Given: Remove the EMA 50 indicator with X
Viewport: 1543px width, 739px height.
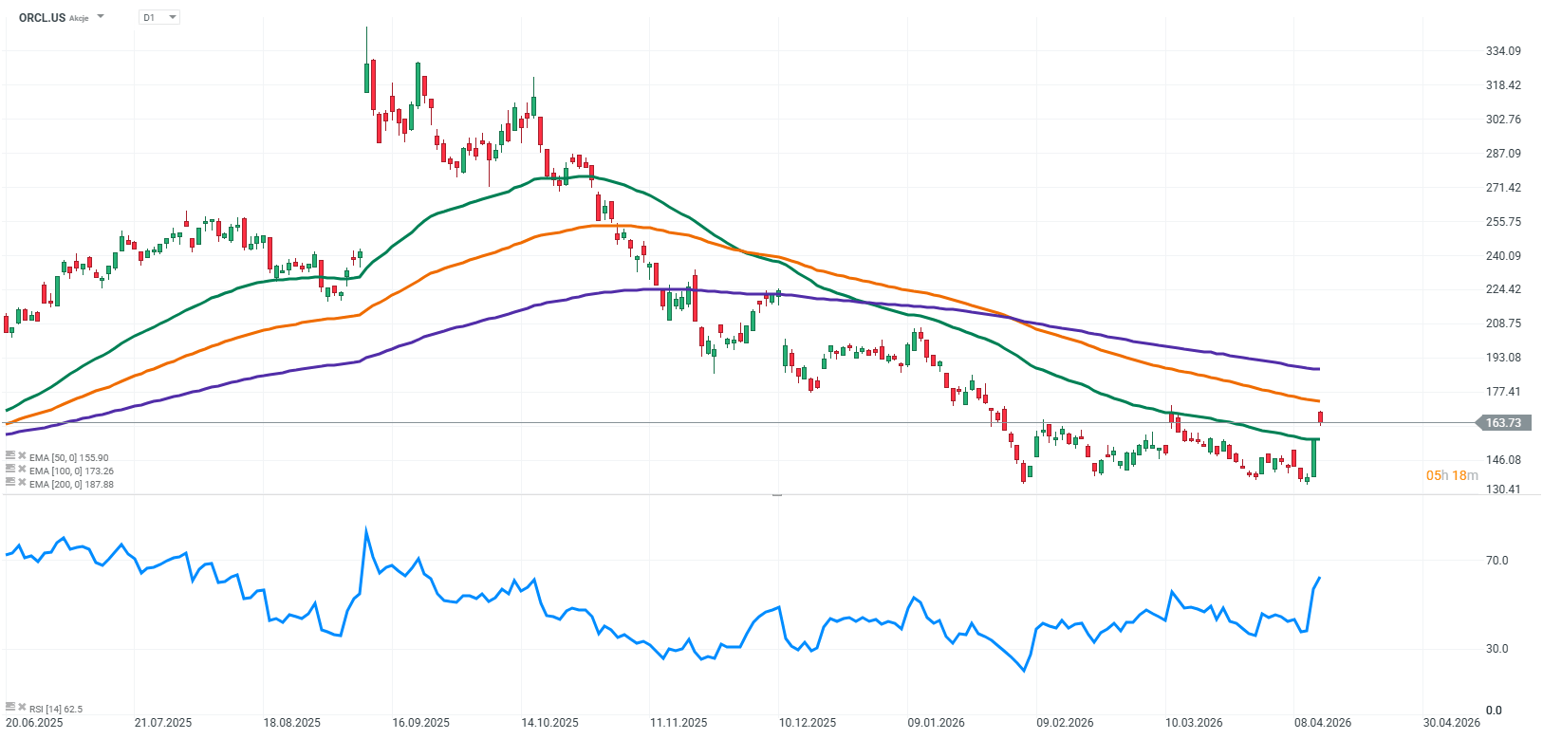Looking at the screenshot, I should [22, 456].
